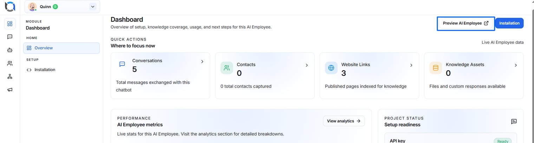This screenshot has height=143, width=534.
Task: Open the Contacts card chevron
Action: pyautogui.click(x=307, y=65)
